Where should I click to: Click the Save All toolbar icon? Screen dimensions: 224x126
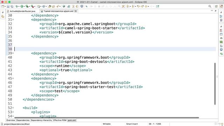(12, 6)
